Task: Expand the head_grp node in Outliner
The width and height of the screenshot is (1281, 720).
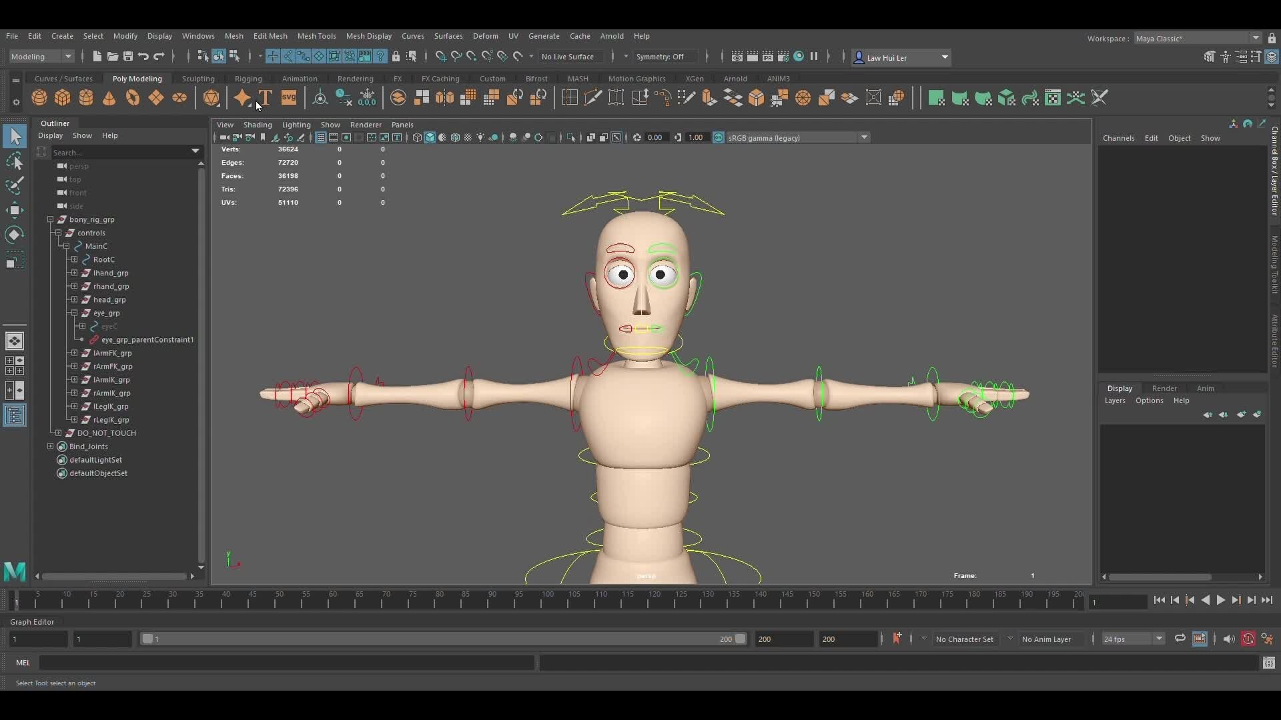Action: 74,299
